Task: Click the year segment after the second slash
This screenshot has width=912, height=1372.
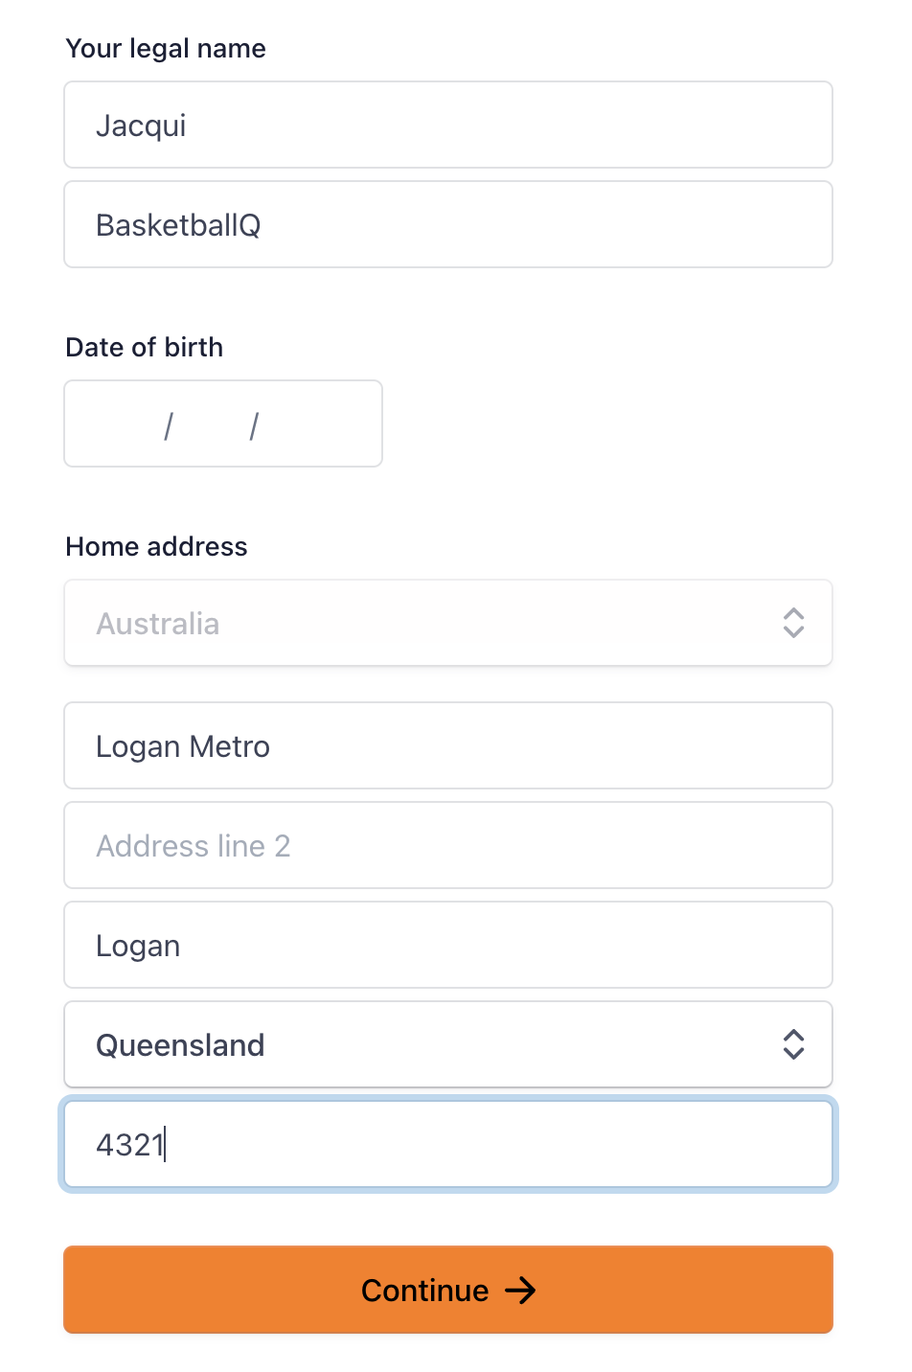Action: (308, 424)
